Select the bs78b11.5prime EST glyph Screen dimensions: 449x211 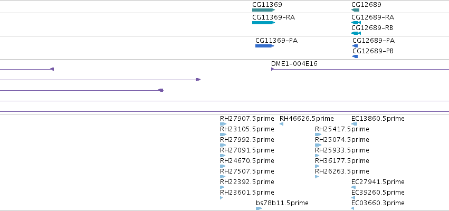pos(259,208)
